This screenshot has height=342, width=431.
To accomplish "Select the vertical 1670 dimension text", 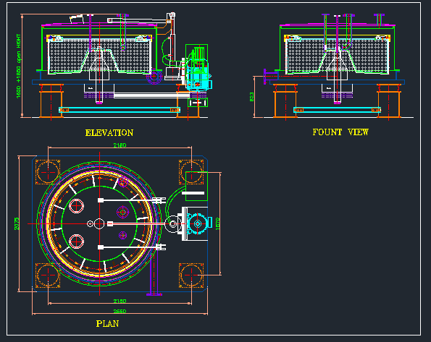I will pos(218,223).
